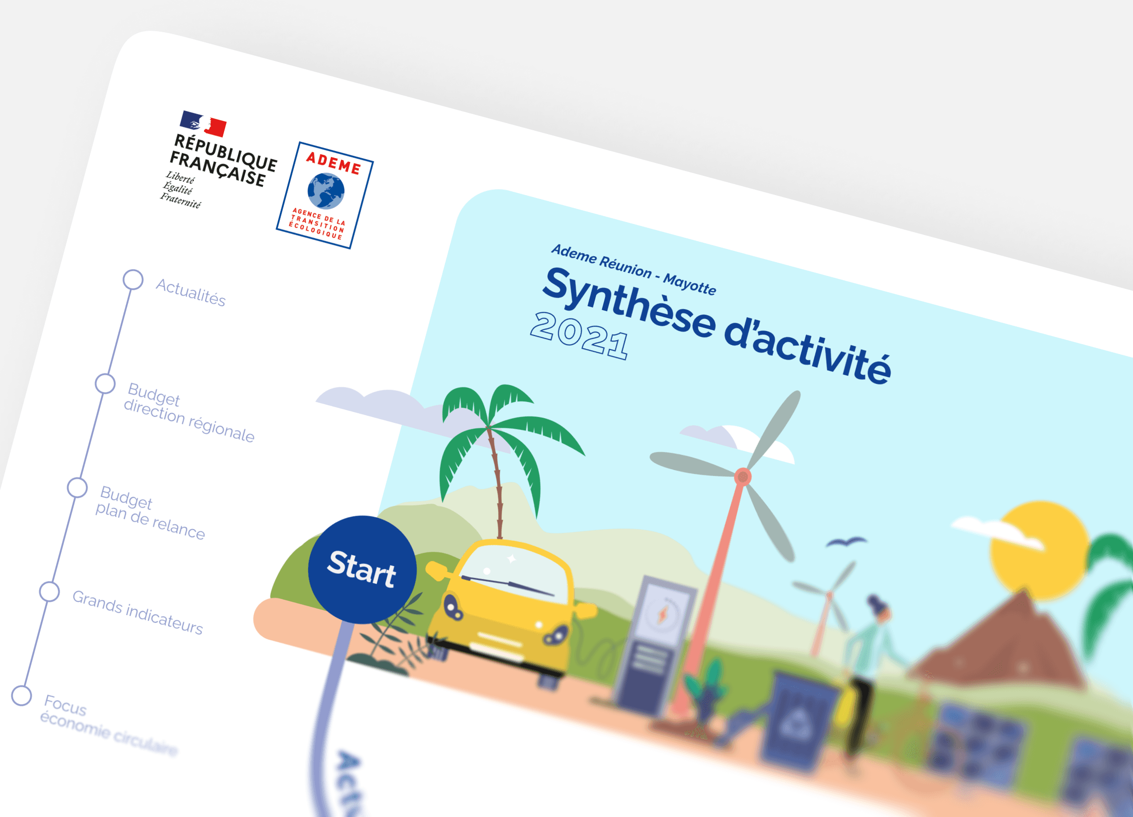Select the Focus économie circulaire circle
This screenshot has width=1133, height=817.
(22, 695)
